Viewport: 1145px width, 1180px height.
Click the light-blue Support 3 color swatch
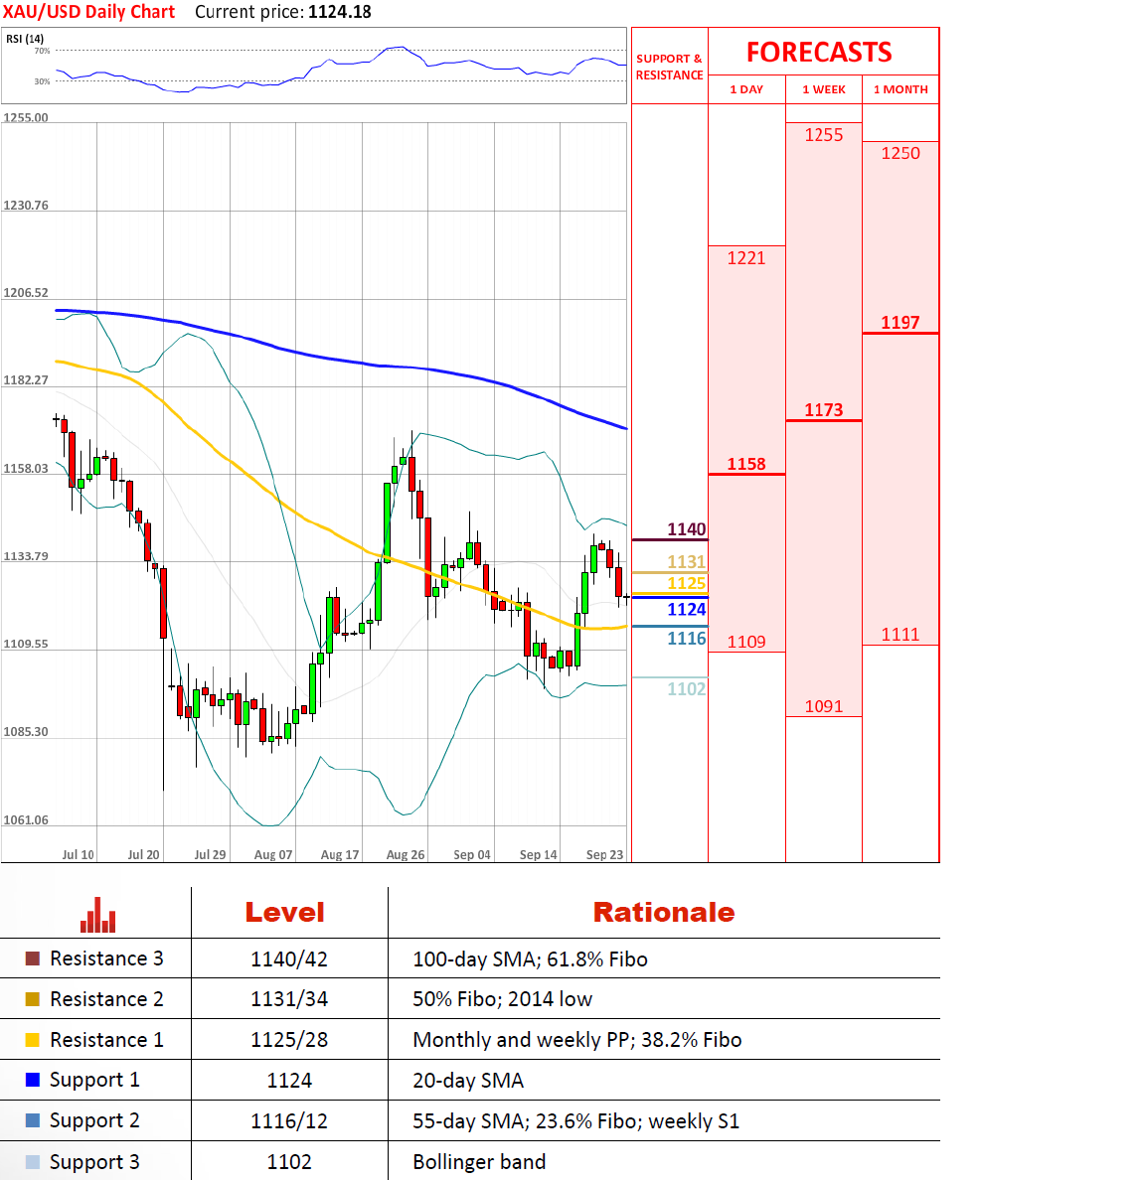(33, 1162)
